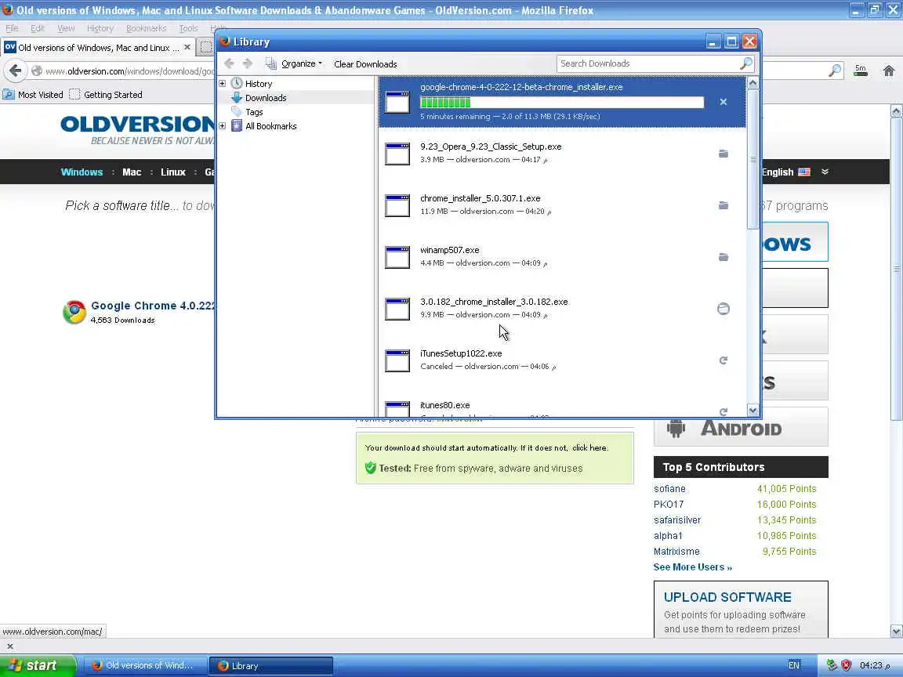Expand the All Bookmarks tree node
The image size is (903, 677).
coord(223,126)
